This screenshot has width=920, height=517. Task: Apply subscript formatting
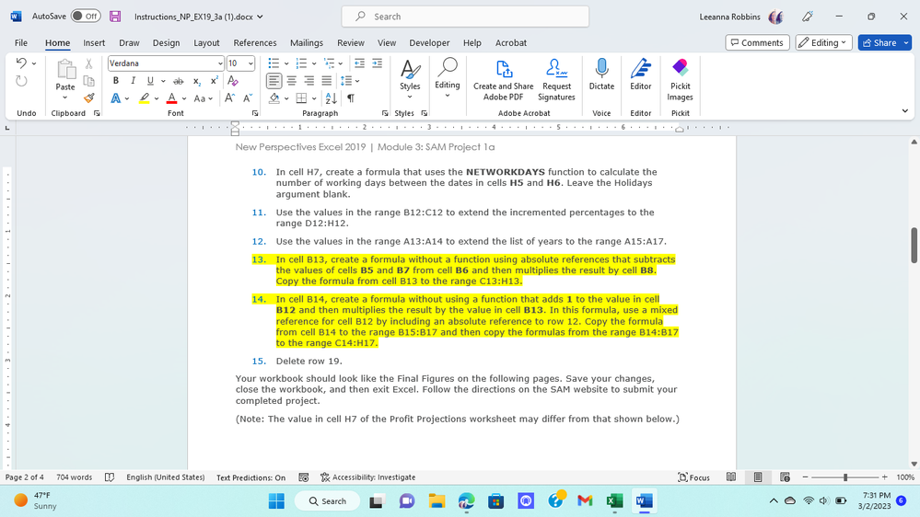point(196,81)
